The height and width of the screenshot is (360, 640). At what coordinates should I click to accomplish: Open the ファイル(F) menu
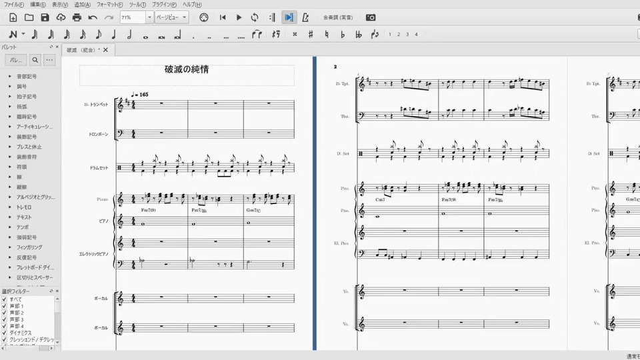(x=14, y=5)
